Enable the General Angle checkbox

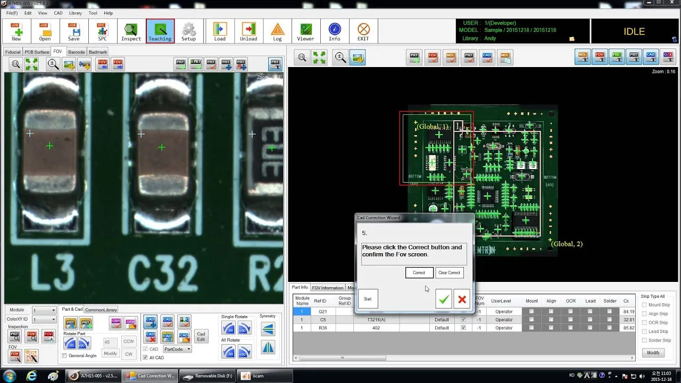pyautogui.click(x=64, y=355)
